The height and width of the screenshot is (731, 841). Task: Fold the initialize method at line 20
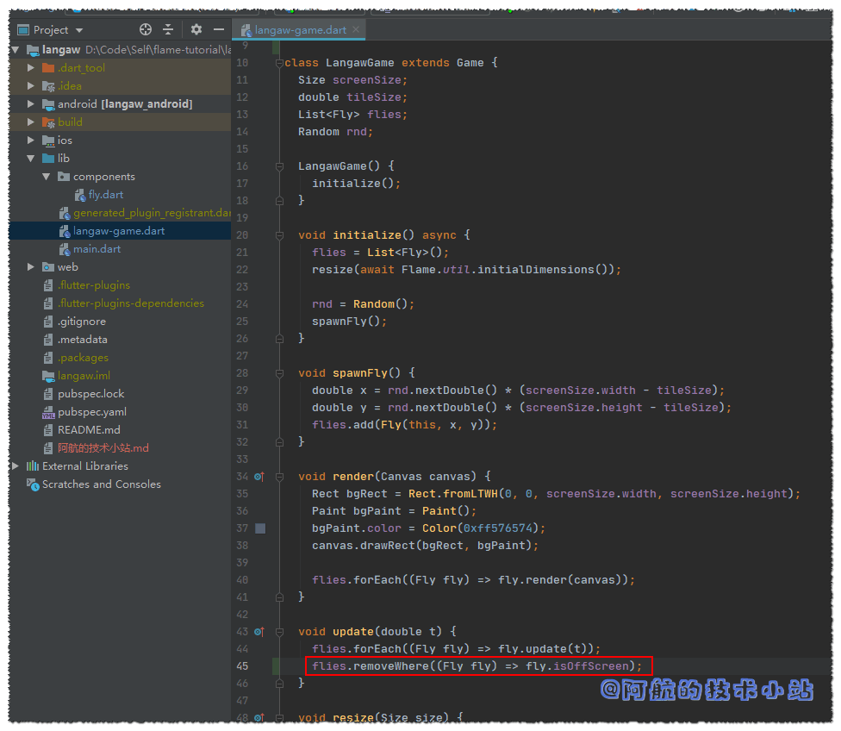point(277,235)
